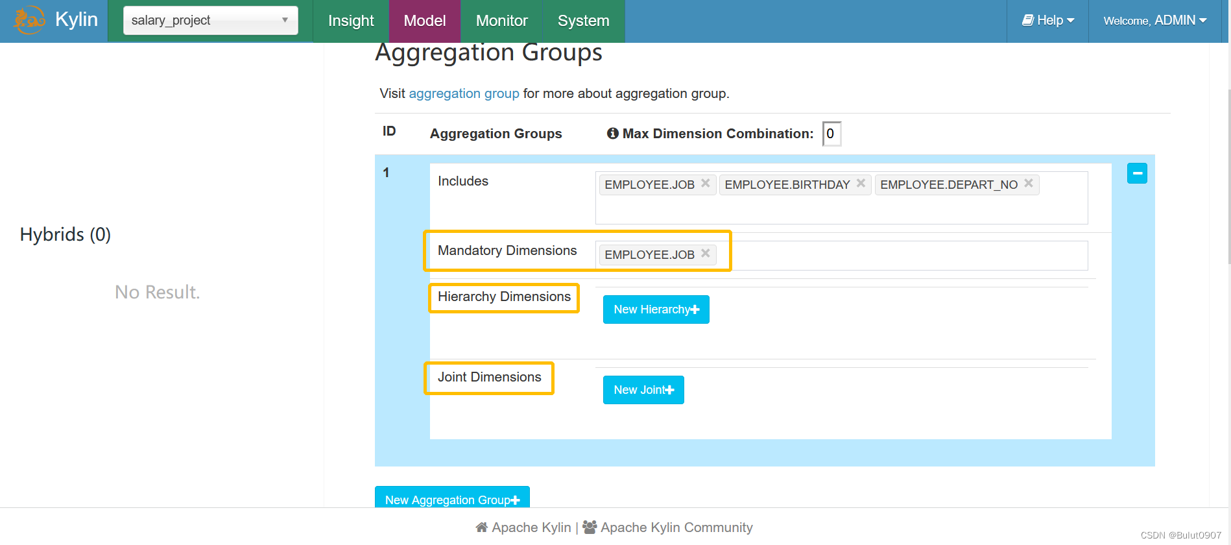The height and width of the screenshot is (545, 1231).
Task: Open the salary_project project dropdown
Action: click(x=211, y=20)
